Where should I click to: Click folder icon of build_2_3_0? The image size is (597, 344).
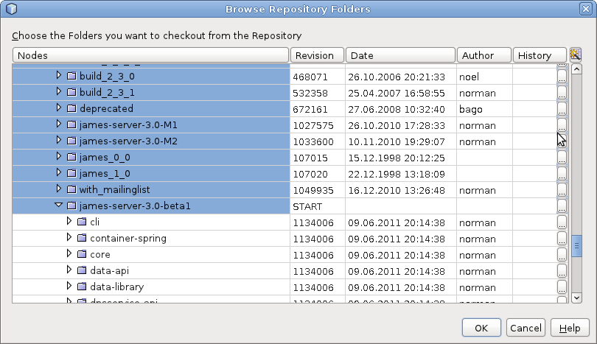tap(71, 76)
